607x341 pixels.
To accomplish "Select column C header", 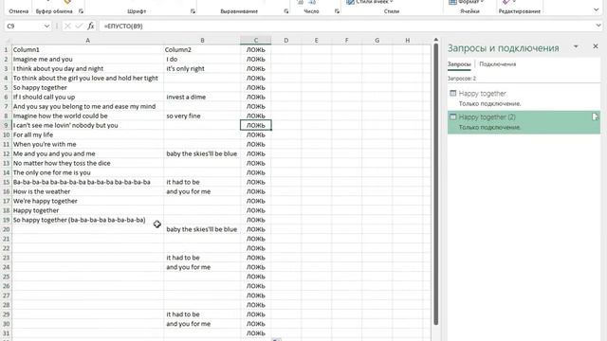I will [x=255, y=40].
